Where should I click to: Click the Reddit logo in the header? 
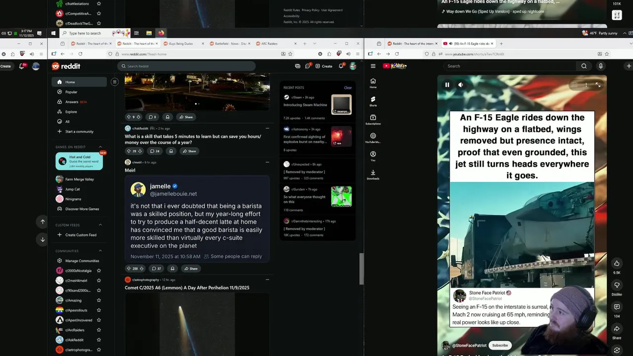click(x=66, y=66)
